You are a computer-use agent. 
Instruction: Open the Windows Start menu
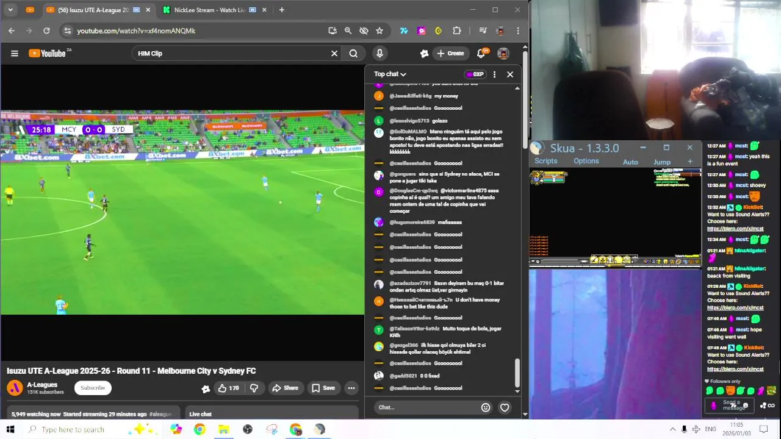tap(10, 429)
